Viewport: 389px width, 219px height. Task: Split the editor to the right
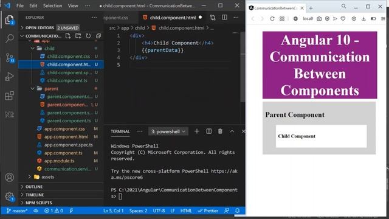click(224, 18)
